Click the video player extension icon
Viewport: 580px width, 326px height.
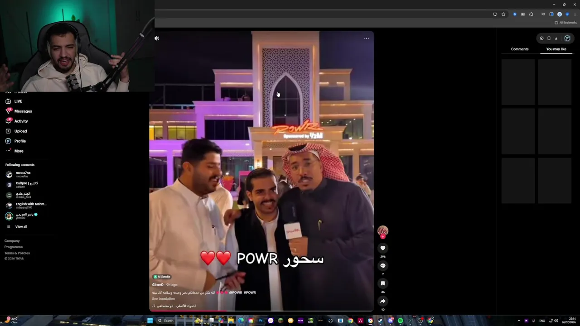click(x=523, y=14)
